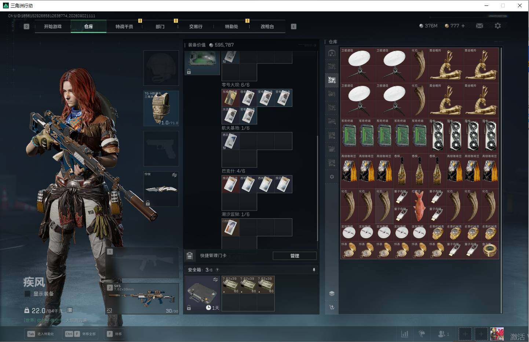Open safe box help question mark
The width and height of the screenshot is (529, 342).
[217, 270]
